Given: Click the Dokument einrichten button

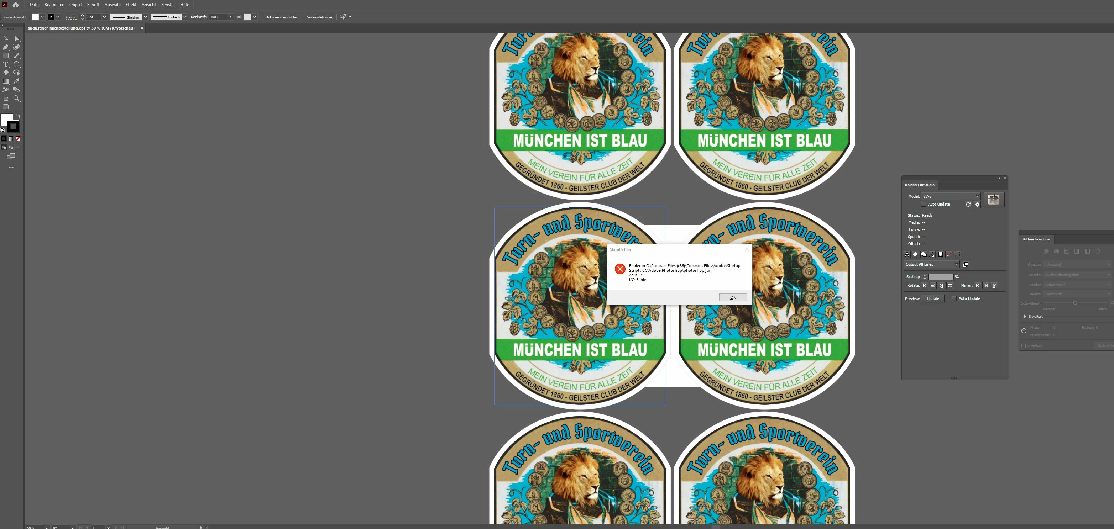Looking at the screenshot, I should [282, 17].
